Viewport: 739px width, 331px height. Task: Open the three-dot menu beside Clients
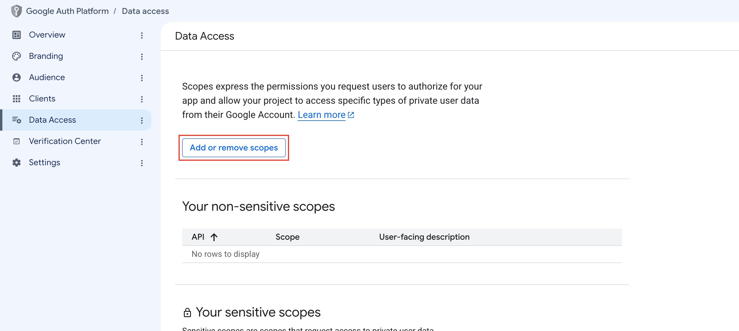142,99
